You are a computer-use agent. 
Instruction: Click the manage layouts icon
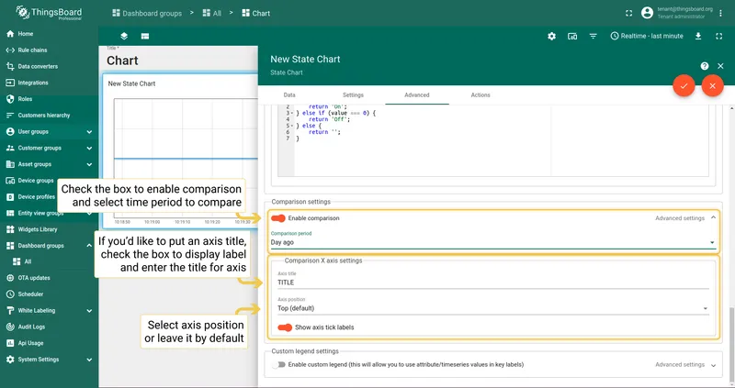coord(145,36)
